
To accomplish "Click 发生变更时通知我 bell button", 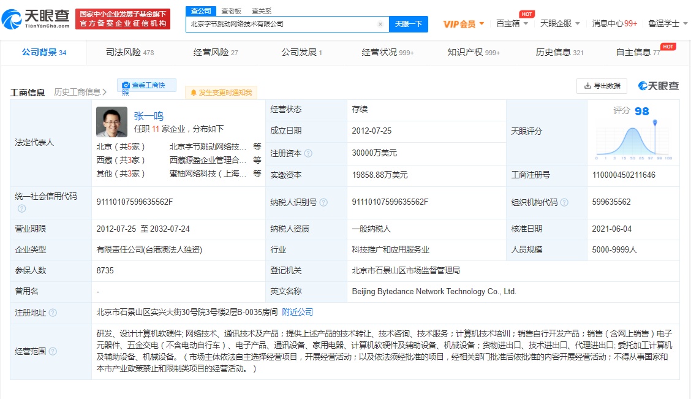I will 221,93.
